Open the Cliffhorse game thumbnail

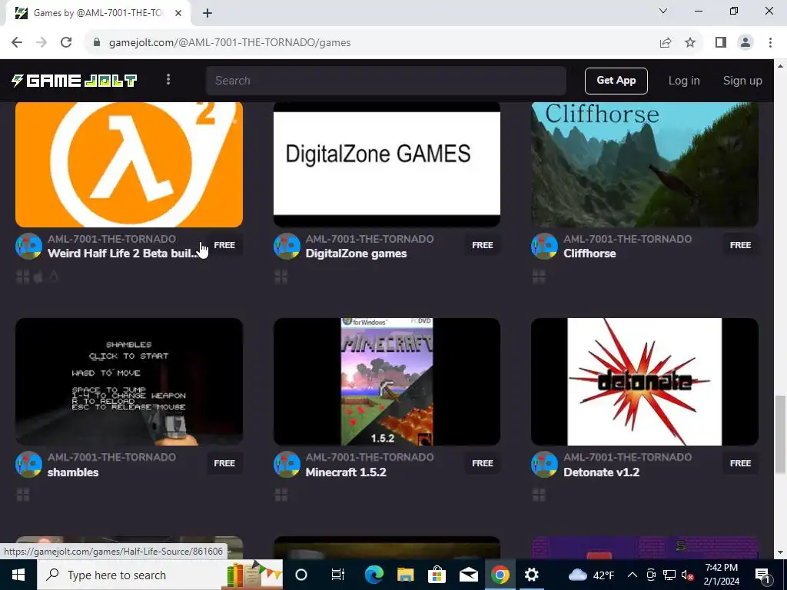(x=645, y=164)
